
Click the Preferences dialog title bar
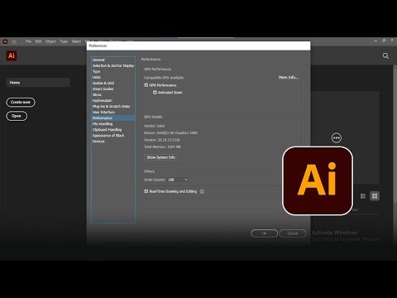[x=198, y=46]
